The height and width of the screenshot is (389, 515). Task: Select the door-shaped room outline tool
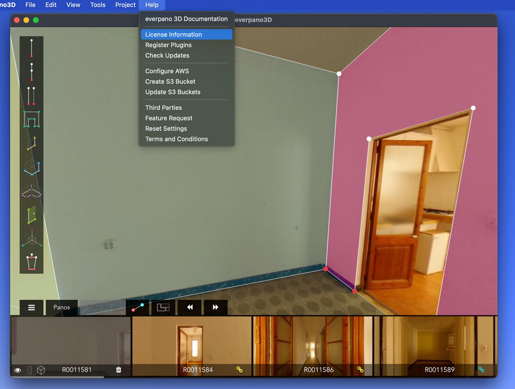tap(32, 119)
